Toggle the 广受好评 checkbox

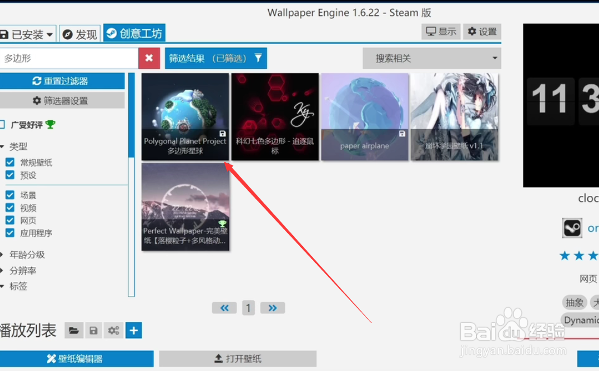2,124
